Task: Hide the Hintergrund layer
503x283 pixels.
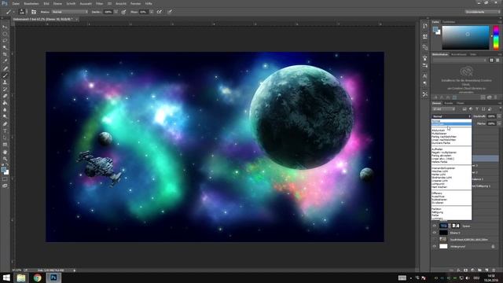Action: point(435,246)
